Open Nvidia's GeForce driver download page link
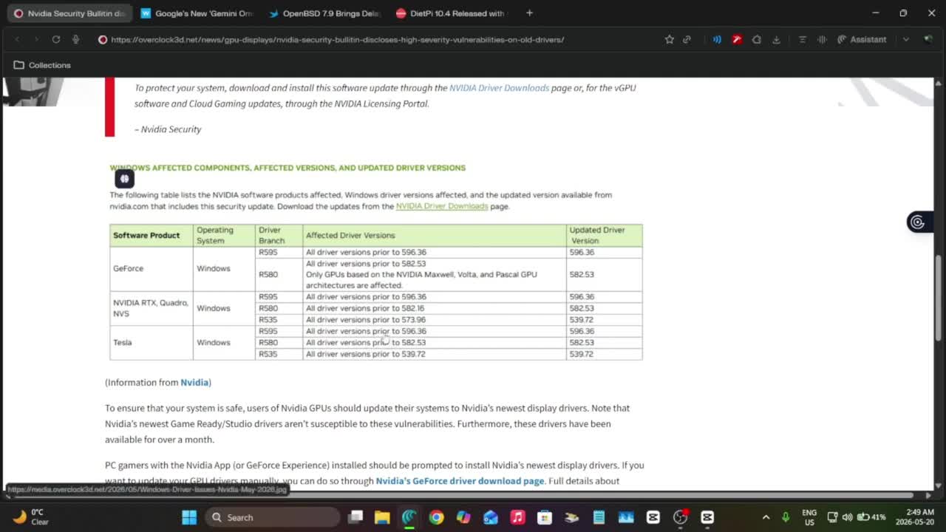Screen dimensions: 946x532 coord(460,480)
